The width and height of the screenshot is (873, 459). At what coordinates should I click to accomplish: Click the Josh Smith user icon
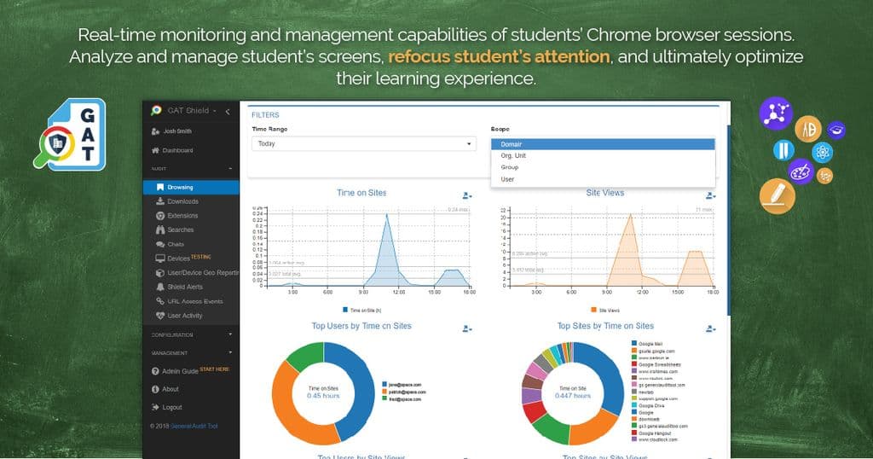pos(155,131)
